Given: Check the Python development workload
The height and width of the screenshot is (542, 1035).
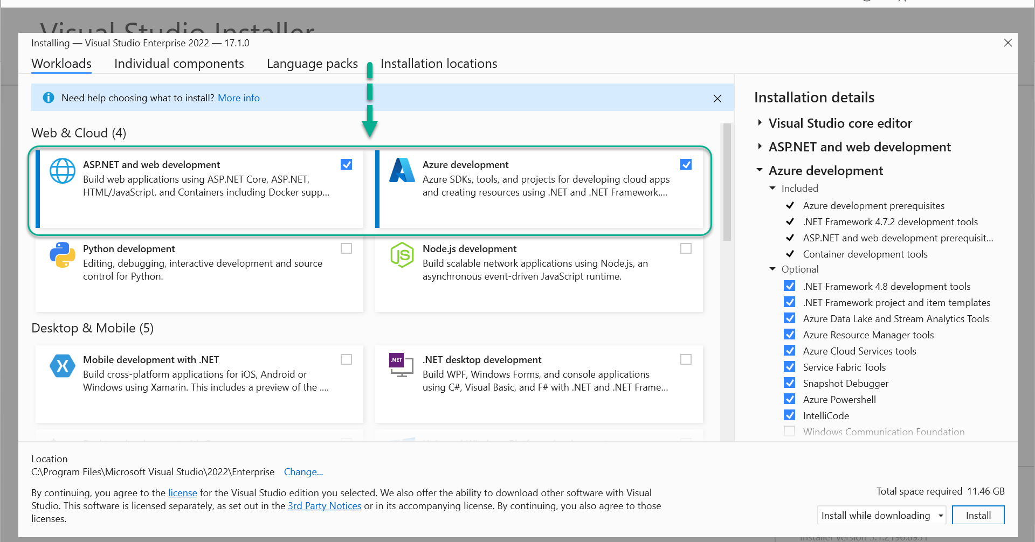Looking at the screenshot, I should pos(347,248).
